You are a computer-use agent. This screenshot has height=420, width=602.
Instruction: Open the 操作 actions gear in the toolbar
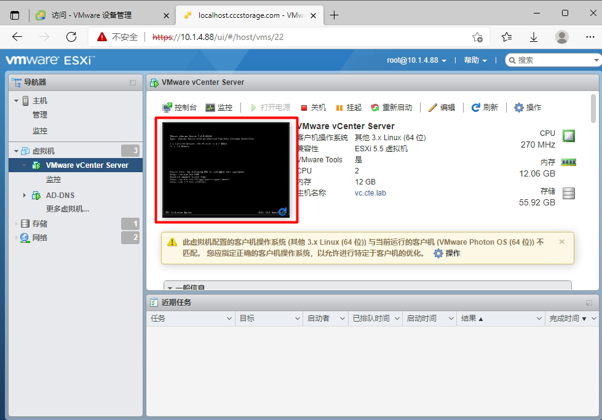tap(528, 108)
